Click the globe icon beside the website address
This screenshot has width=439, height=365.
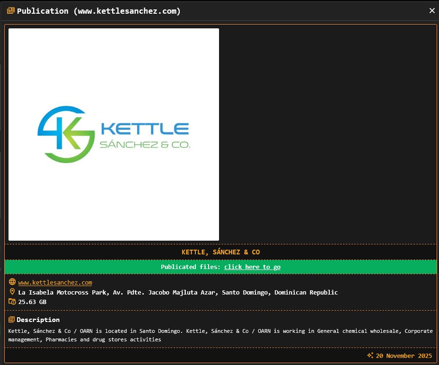pos(12,282)
